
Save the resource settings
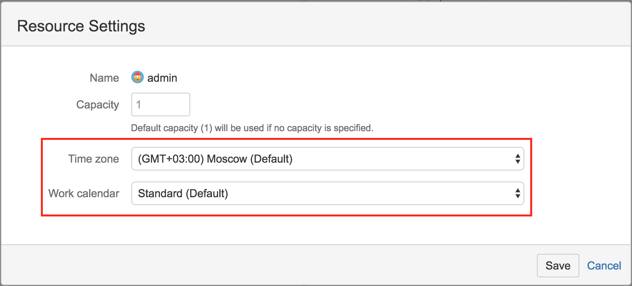click(x=558, y=266)
